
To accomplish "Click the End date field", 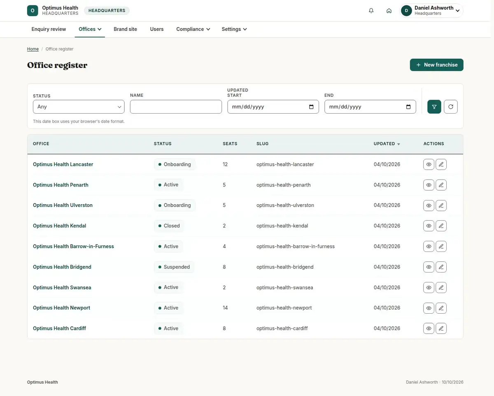I will pos(370,107).
